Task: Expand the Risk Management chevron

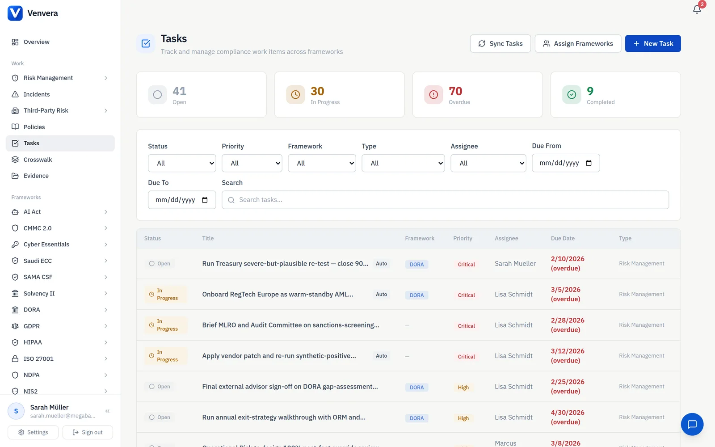Action: pyautogui.click(x=106, y=78)
